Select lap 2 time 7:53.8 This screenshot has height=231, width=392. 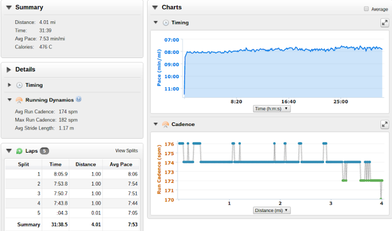pyautogui.click(x=61, y=184)
